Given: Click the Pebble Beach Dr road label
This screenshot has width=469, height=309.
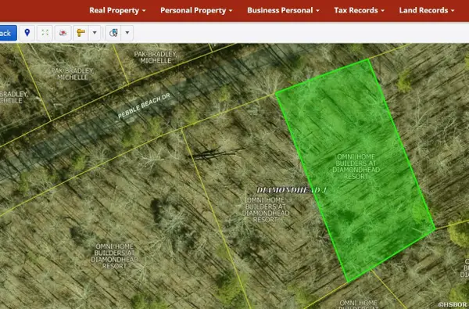Looking at the screenshot, I should (144, 106).
